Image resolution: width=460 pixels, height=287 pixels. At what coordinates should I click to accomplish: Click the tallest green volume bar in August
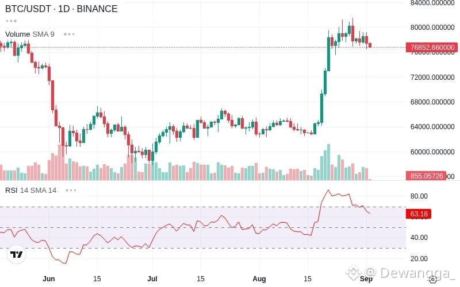click(328, 162)
